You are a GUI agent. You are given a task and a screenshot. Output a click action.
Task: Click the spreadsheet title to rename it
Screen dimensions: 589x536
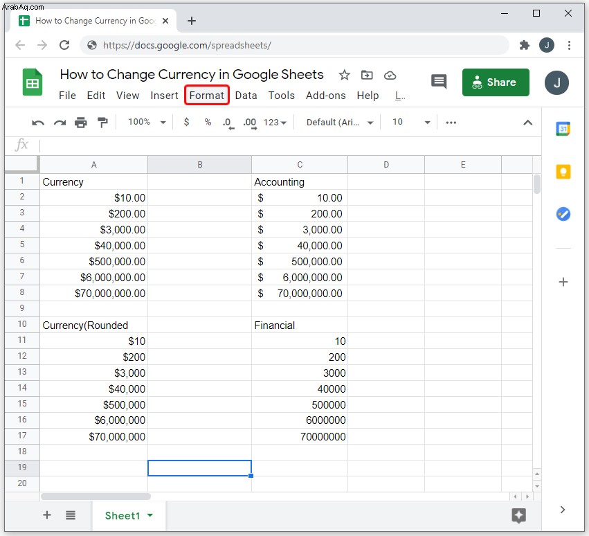pos(192,74)
